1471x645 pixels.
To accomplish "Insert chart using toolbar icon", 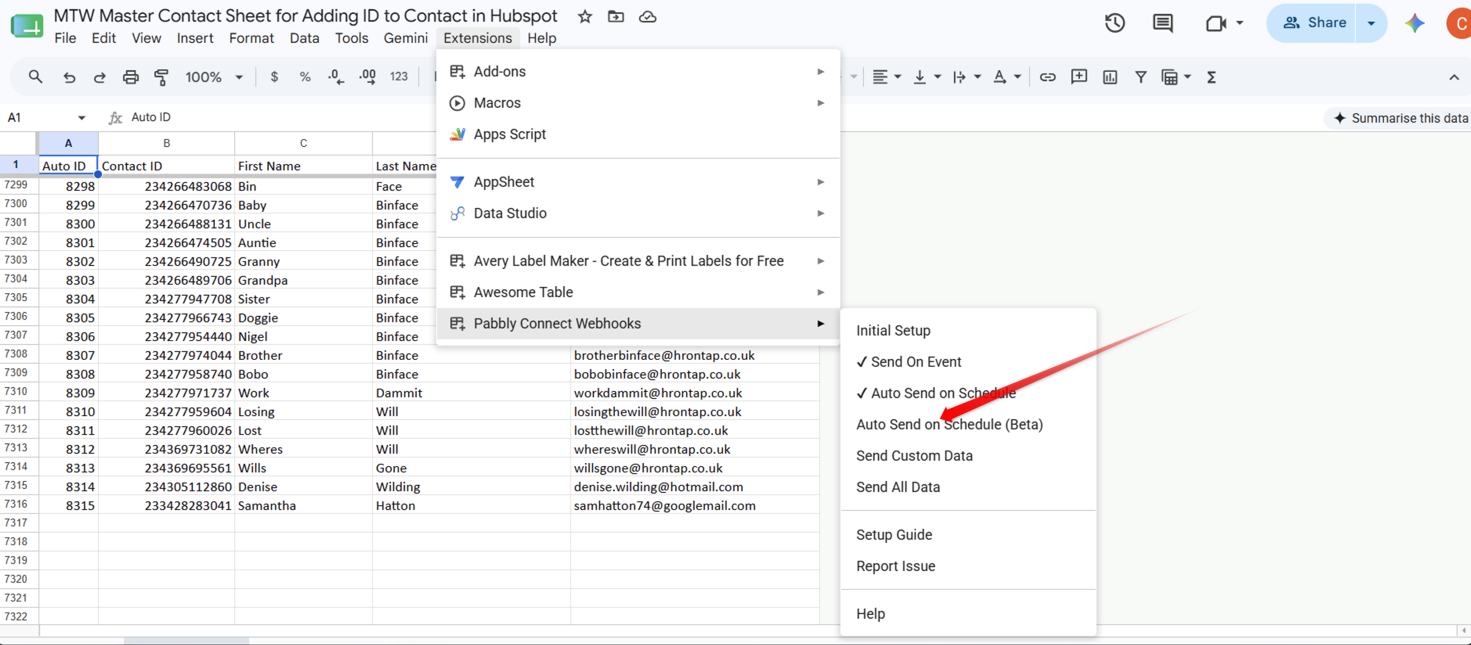I will [1110, 77].
